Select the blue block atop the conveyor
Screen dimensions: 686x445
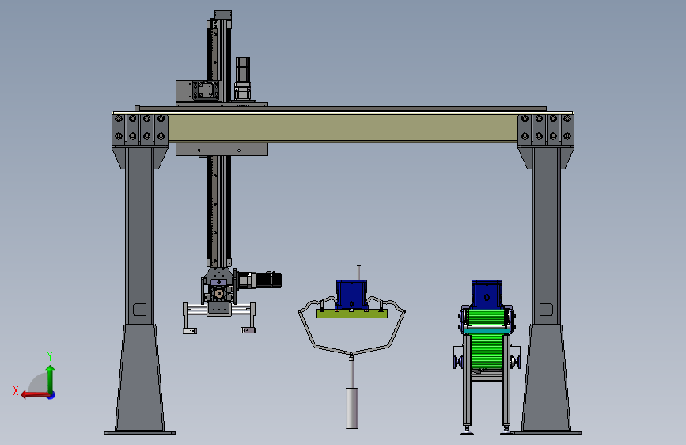point(487,295)
